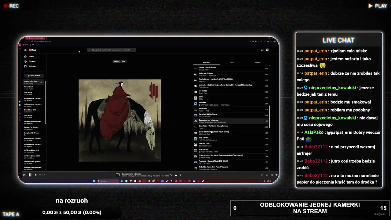Reload the browser page
391x220 pixels.
[x=29, y=41]
